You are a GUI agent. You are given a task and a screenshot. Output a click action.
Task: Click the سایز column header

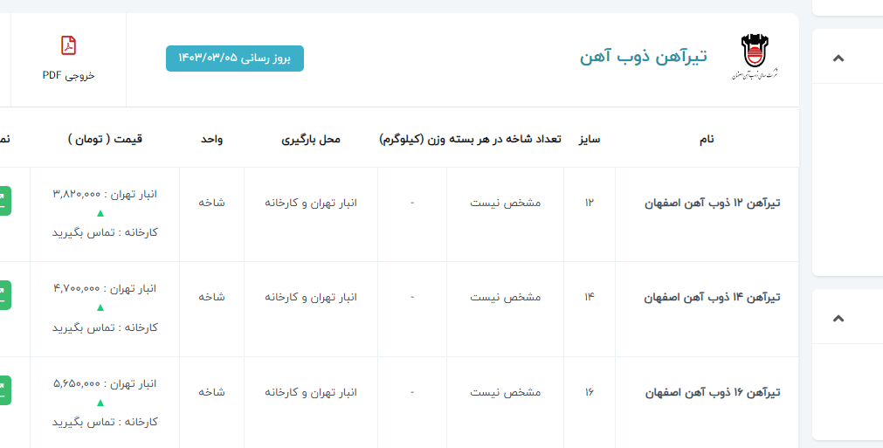click(590, 139)
